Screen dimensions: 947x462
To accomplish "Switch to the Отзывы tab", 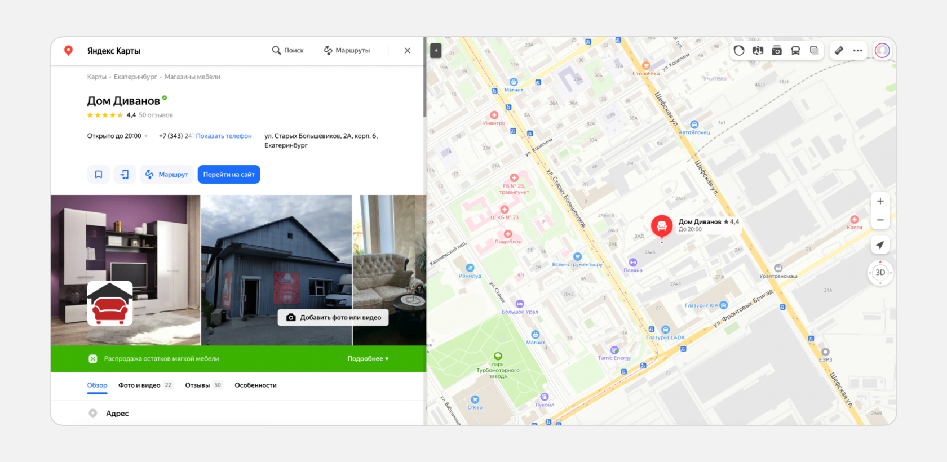I will (x=203, y=385).
